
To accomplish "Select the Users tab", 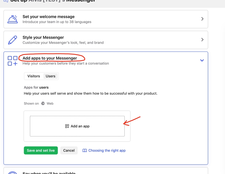I will [x=50, y=76].
